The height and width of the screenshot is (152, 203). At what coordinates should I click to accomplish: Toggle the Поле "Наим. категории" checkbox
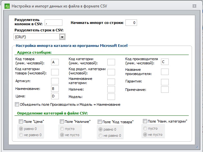pyautogui.click(x=145, y=121)
